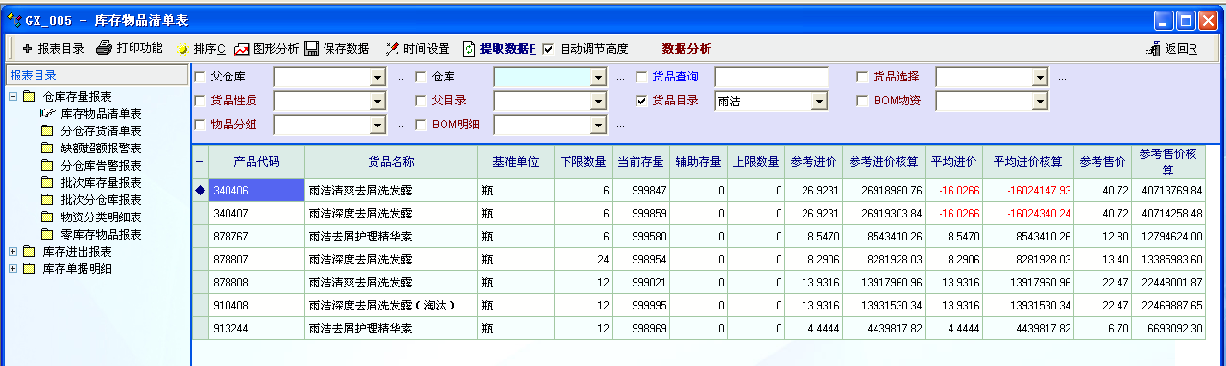Open the 时间设置 toolbar icon
The image size is (1226, 366).
click(x=393, y=49)
